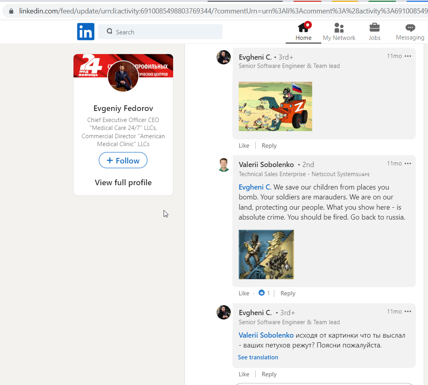
Task: Click the magnifier icon in the search box
Action: tap(109, 31)
